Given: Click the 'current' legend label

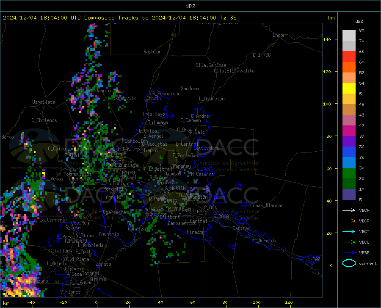Looking at the screenshot, I should (x=368, y=263).
